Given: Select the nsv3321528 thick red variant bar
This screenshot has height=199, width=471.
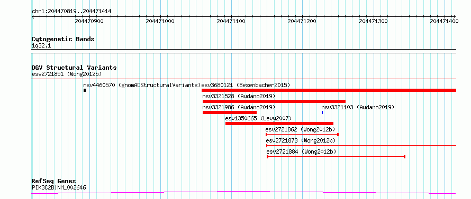Looking at the screenshot, I should coord(274,101).
